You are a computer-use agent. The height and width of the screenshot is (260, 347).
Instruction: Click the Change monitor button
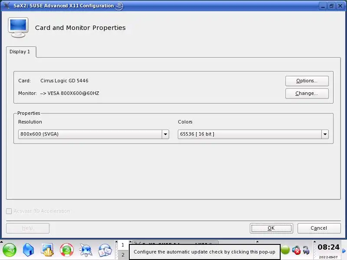307,94
